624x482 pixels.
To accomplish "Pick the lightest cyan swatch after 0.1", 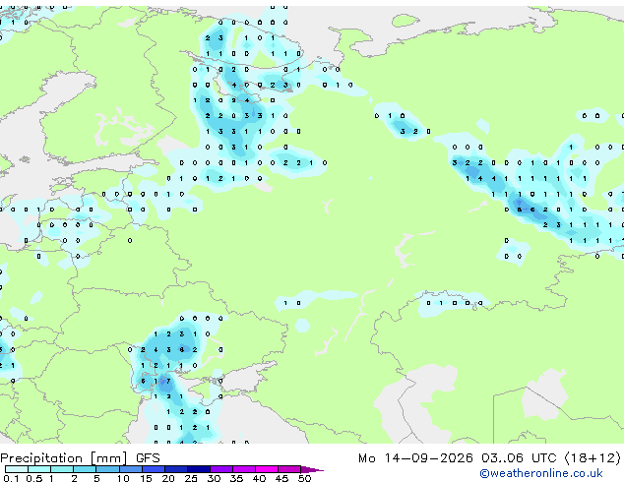I will [x=17, y=469].
